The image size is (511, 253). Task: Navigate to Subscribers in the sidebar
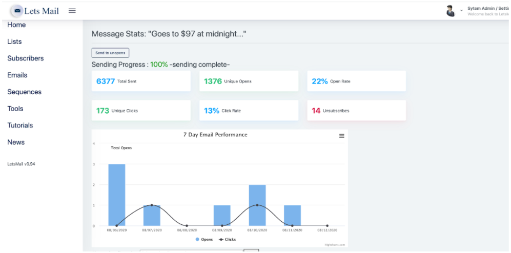[x=26, y=58]
